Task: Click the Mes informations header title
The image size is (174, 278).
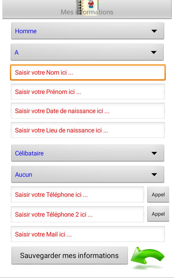Action: [87, 12]
